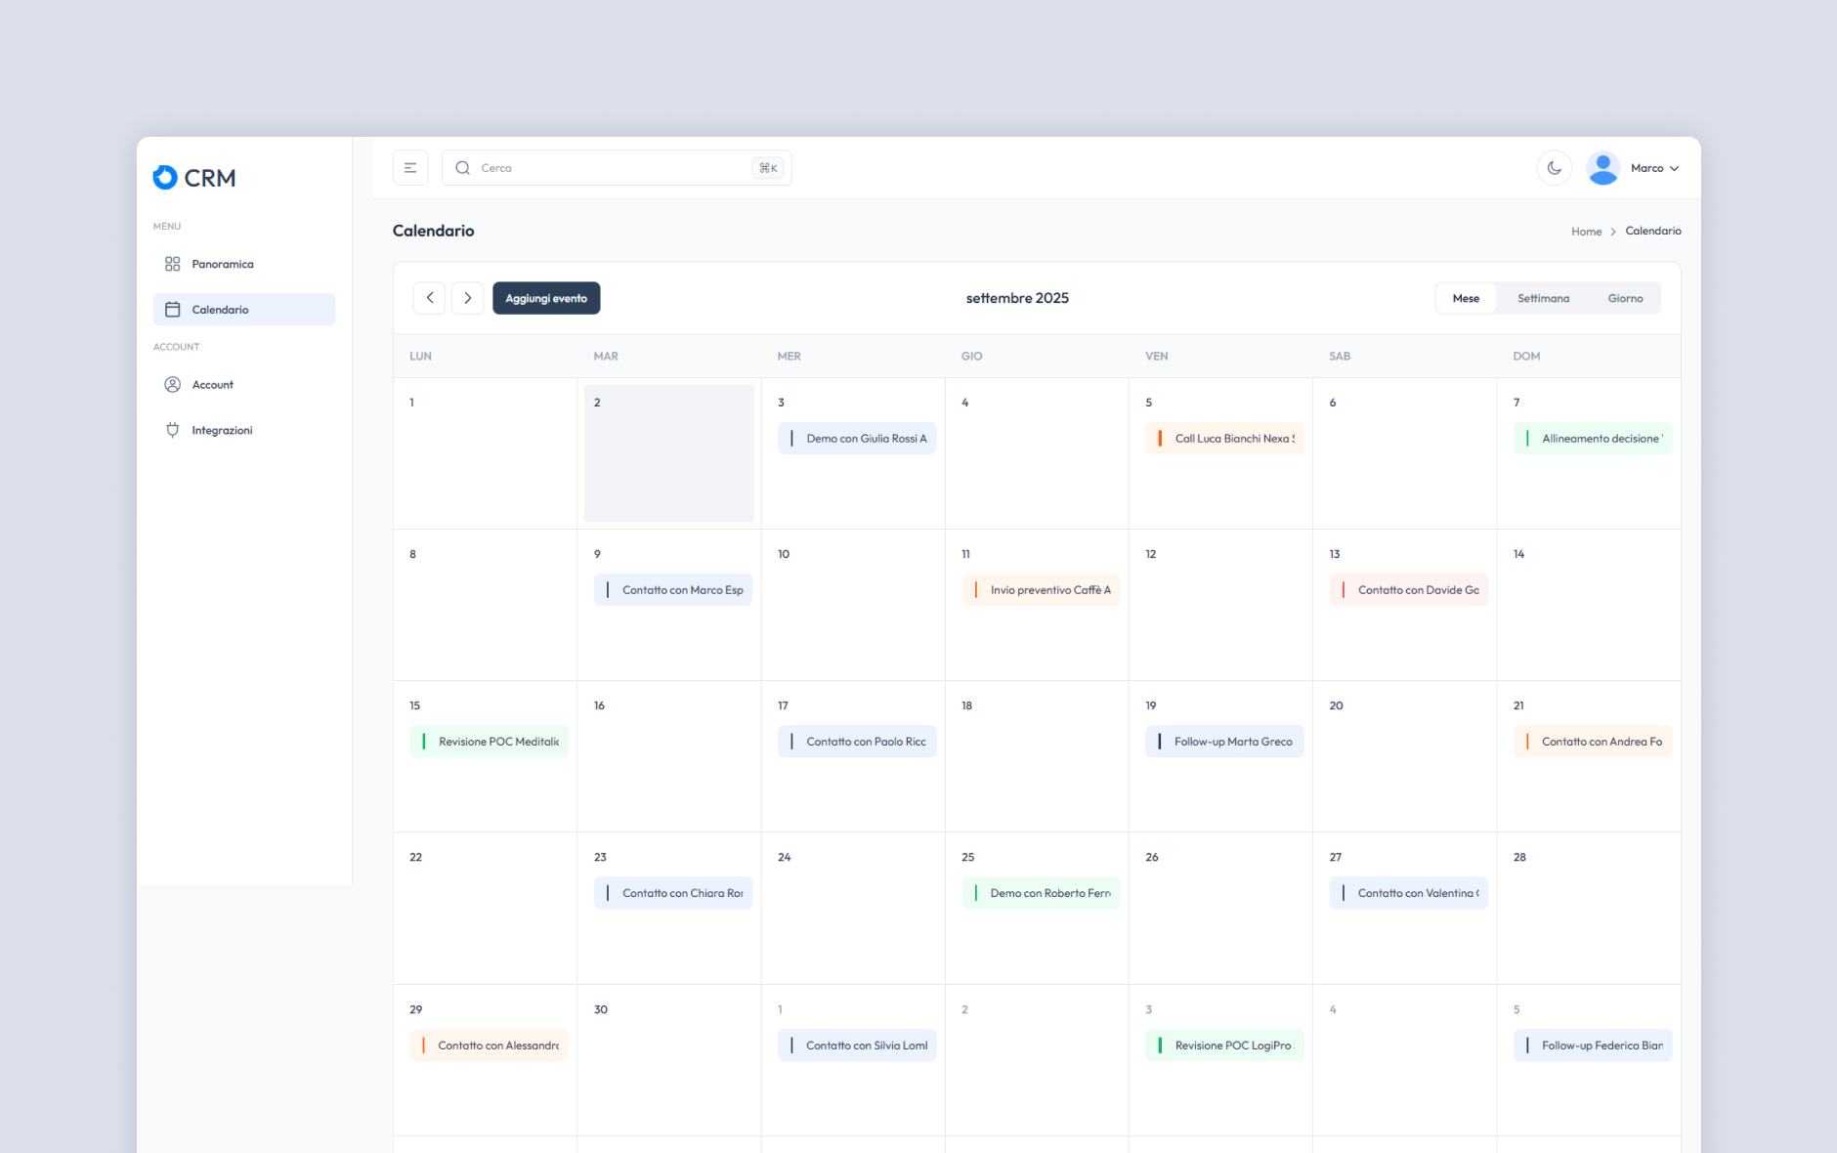Viewport: 1837px width, 1153px height.
Task: Click Aggiungi evento button
Action: coord(546,298)
